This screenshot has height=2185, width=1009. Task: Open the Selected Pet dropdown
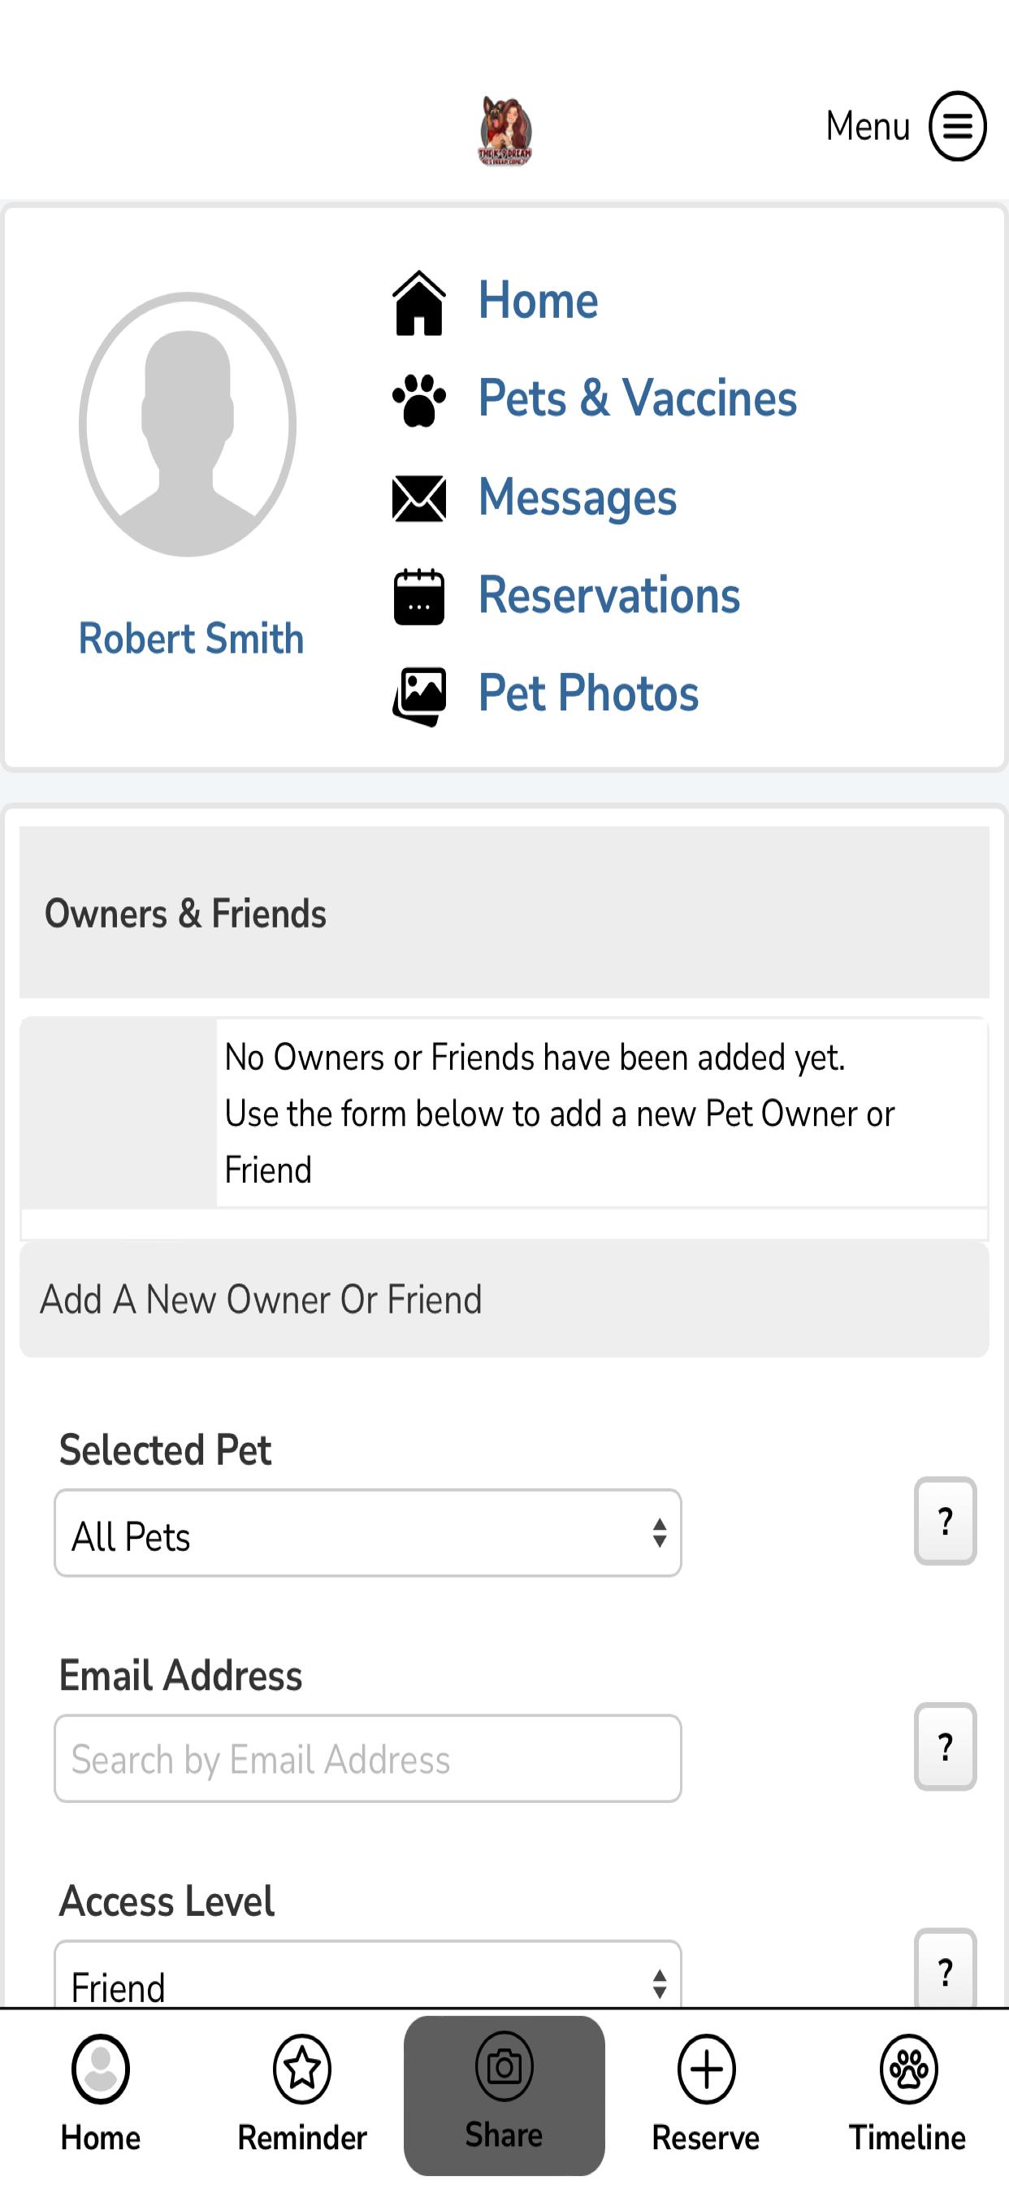pyautogui.click(x=368, y=1534)
